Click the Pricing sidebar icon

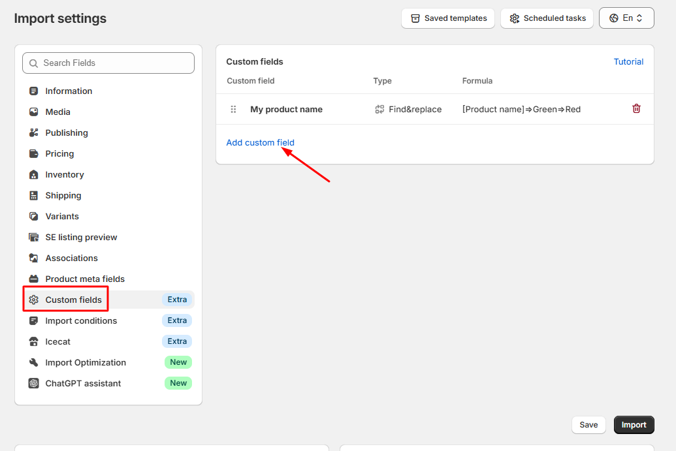point(33,154)
